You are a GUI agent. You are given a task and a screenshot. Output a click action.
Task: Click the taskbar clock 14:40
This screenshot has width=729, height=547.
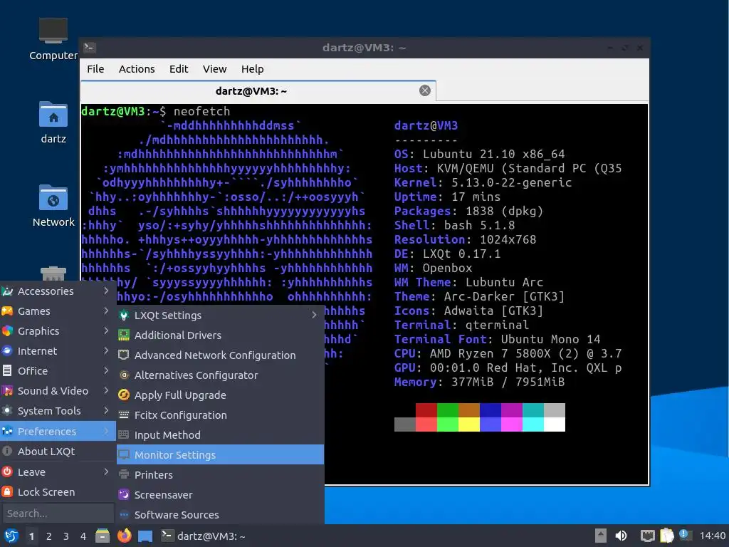pyautogui.click(x=712, y=536)
